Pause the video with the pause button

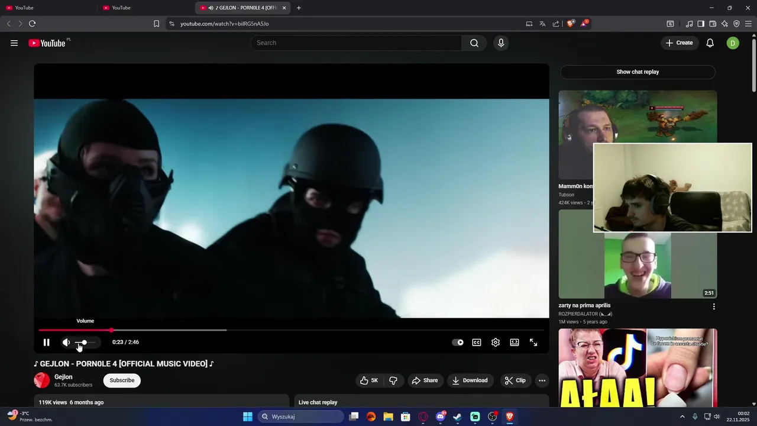(46, 342)
